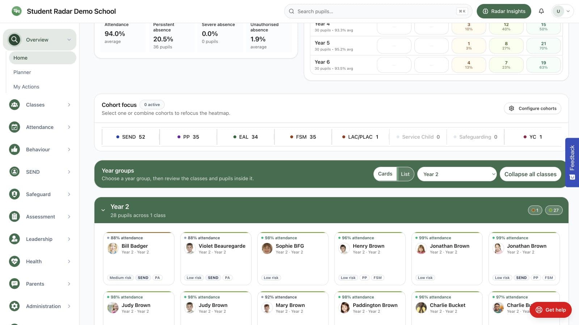Open the Assessment clipboard icon
Image resolution: width=579 pixels, height=325 pixels.
[14, 217]
